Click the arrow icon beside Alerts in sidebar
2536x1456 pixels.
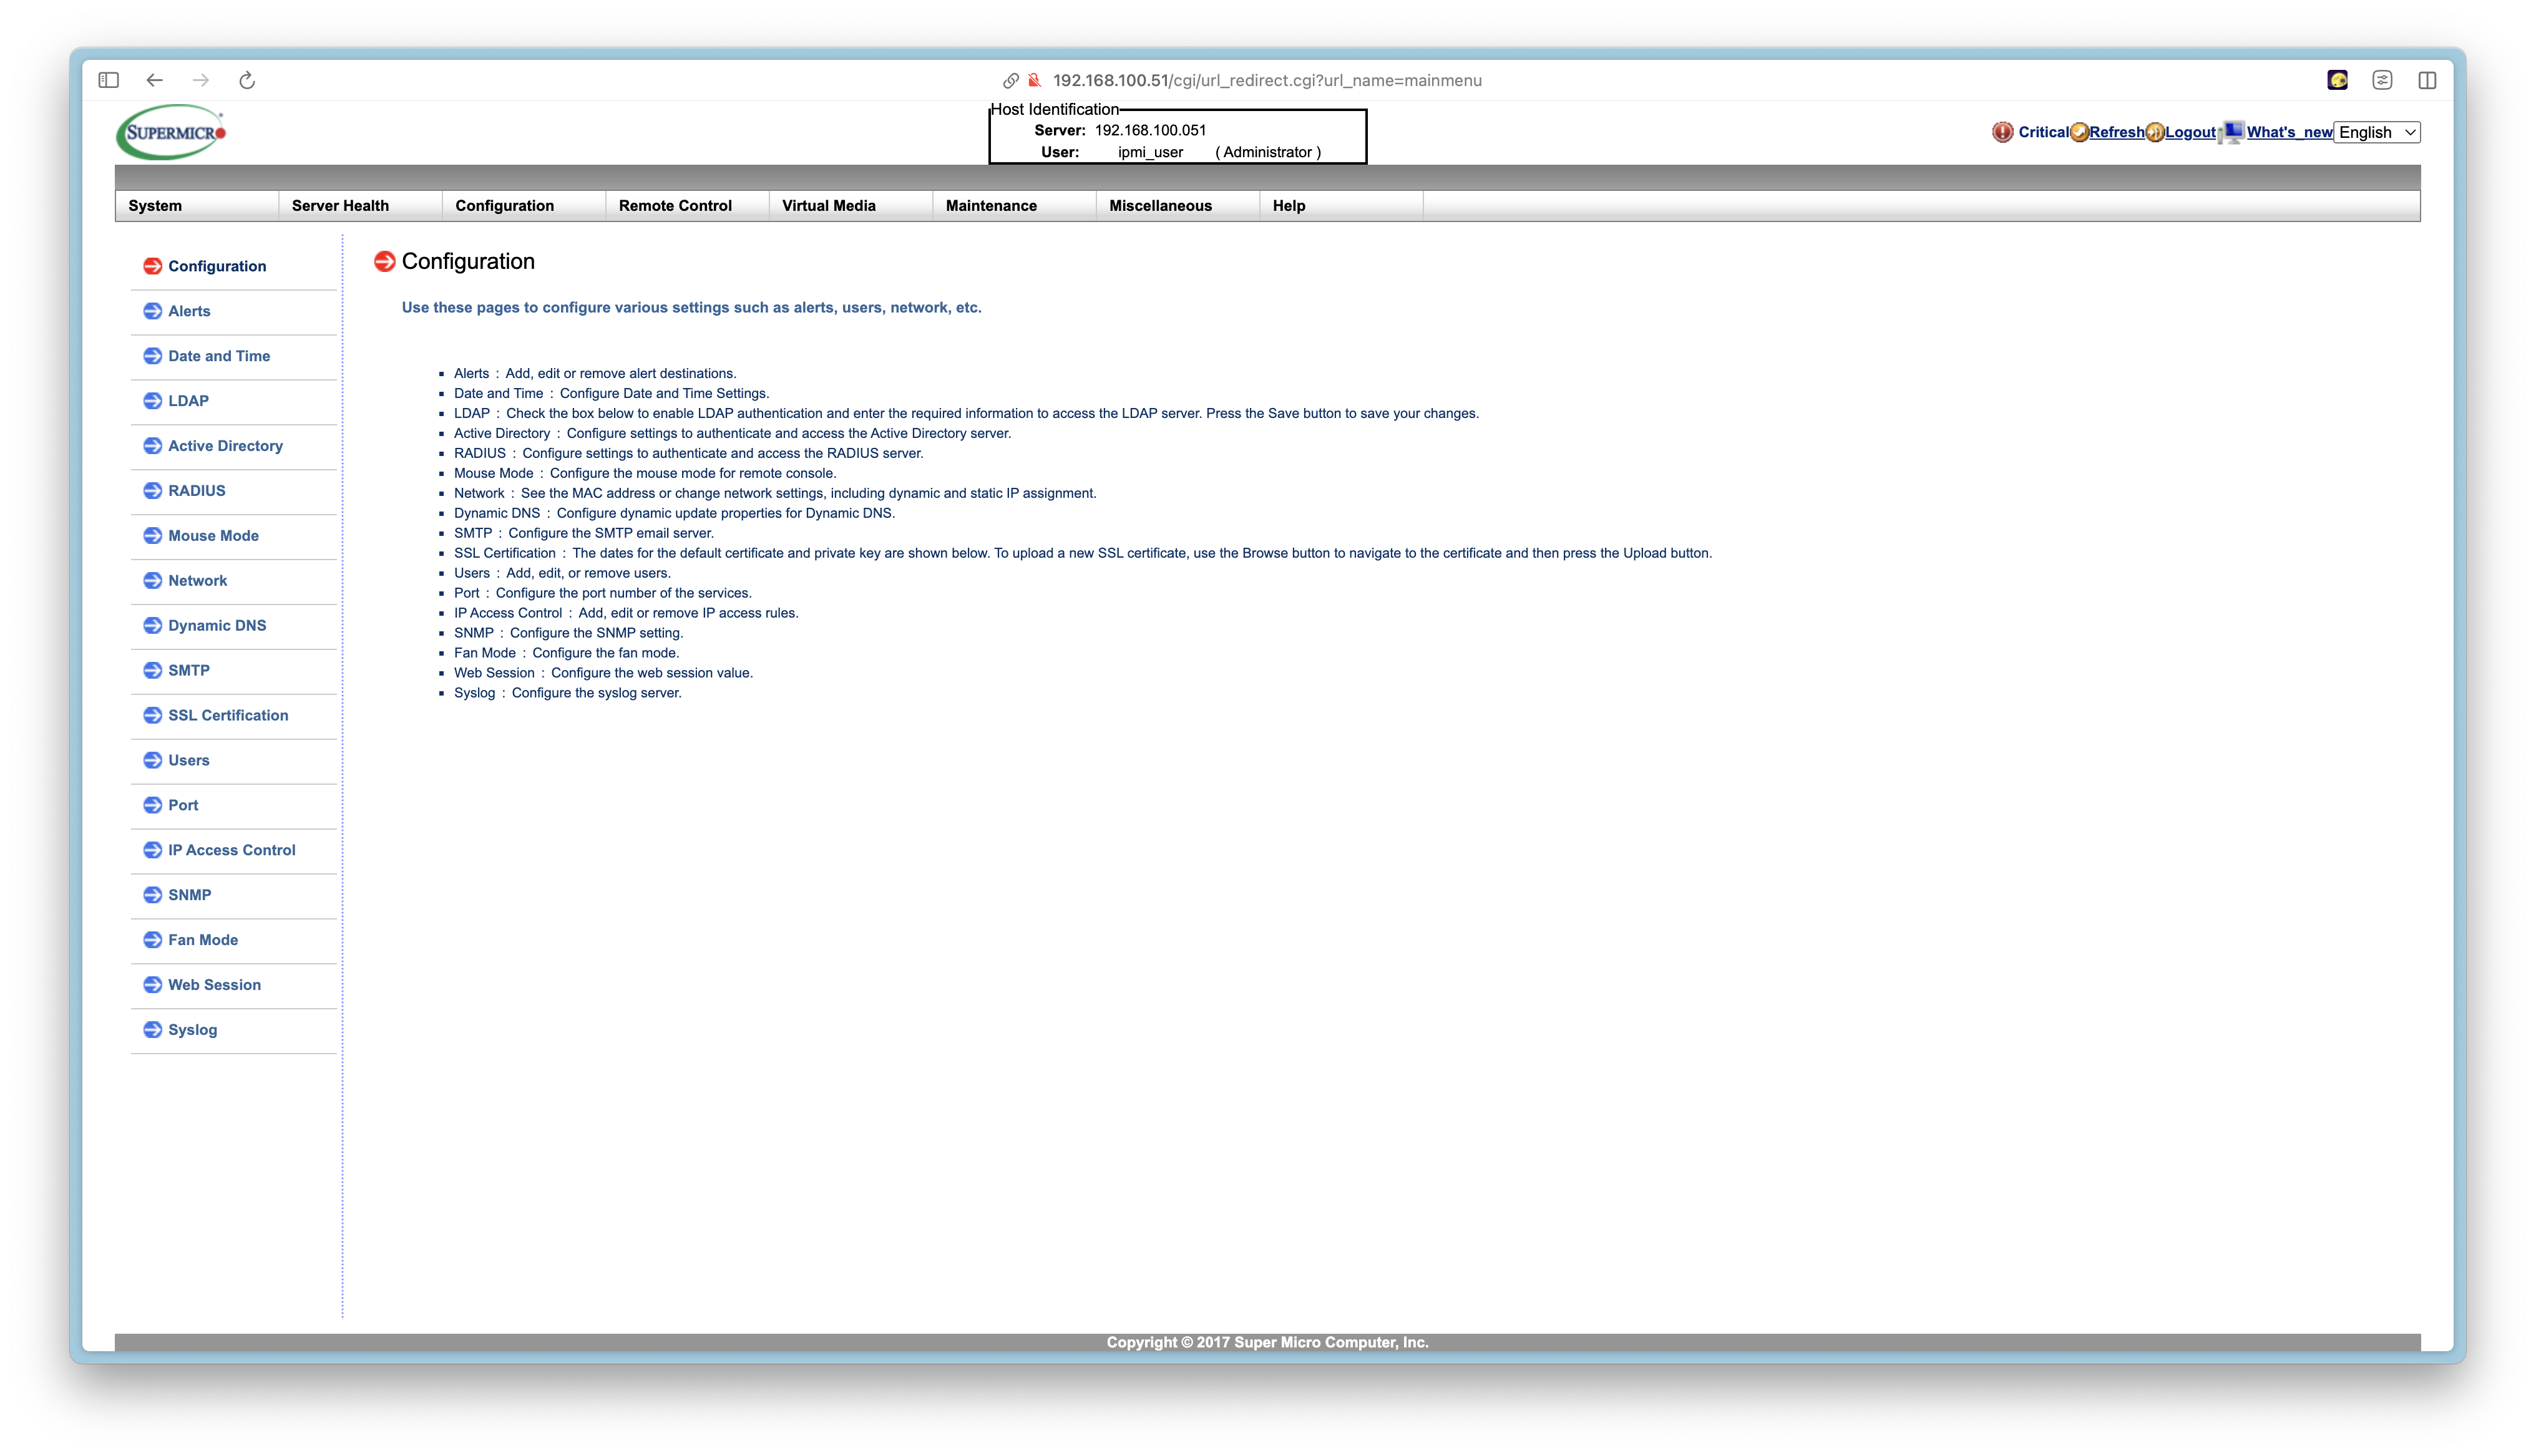(152, 311)
